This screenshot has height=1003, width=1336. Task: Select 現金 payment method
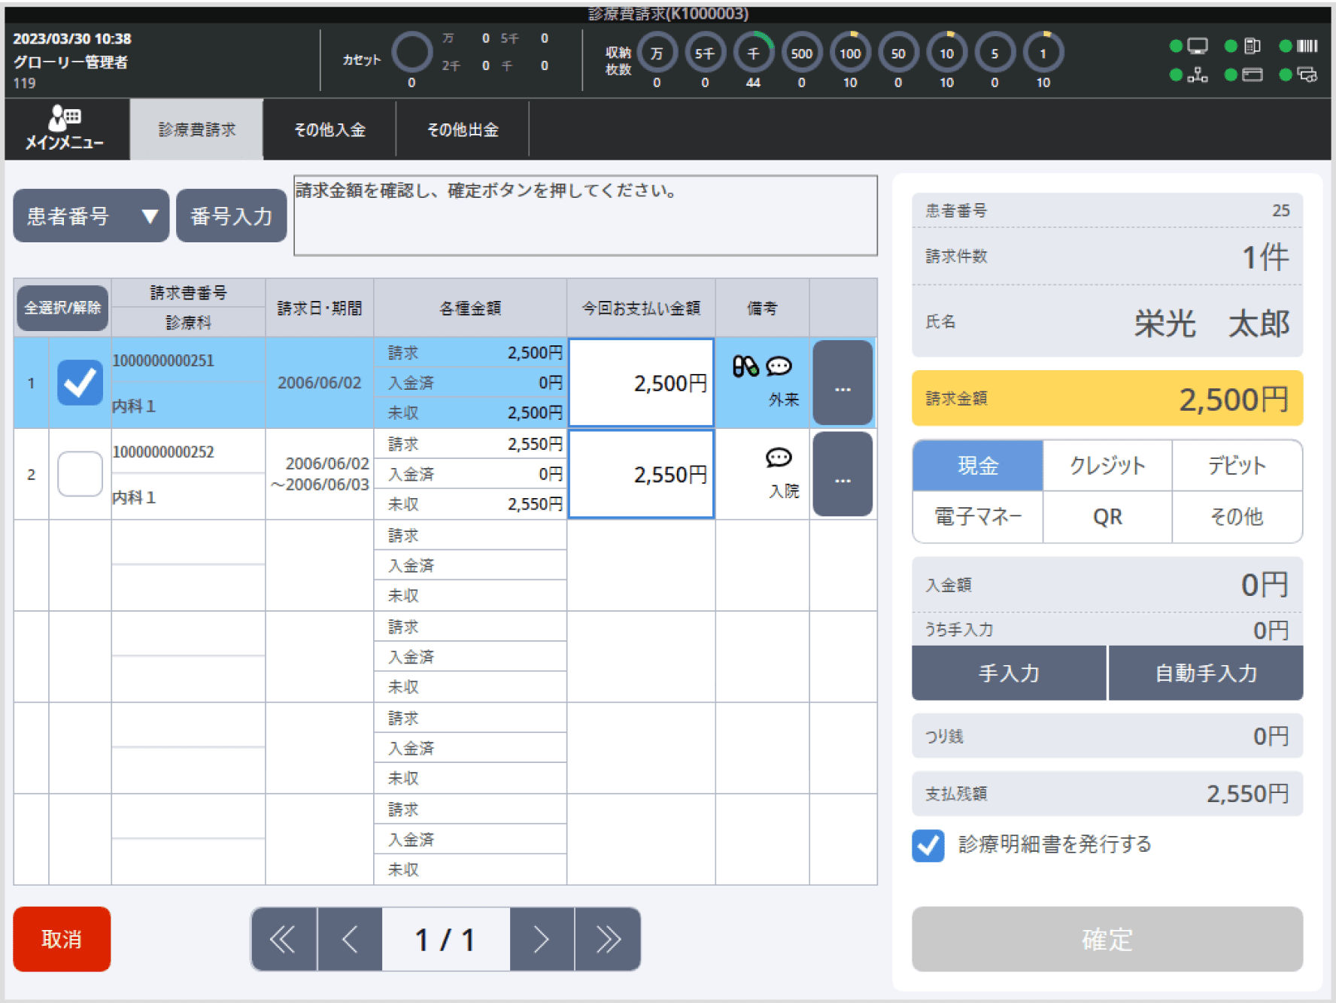[x=977, y=466]
